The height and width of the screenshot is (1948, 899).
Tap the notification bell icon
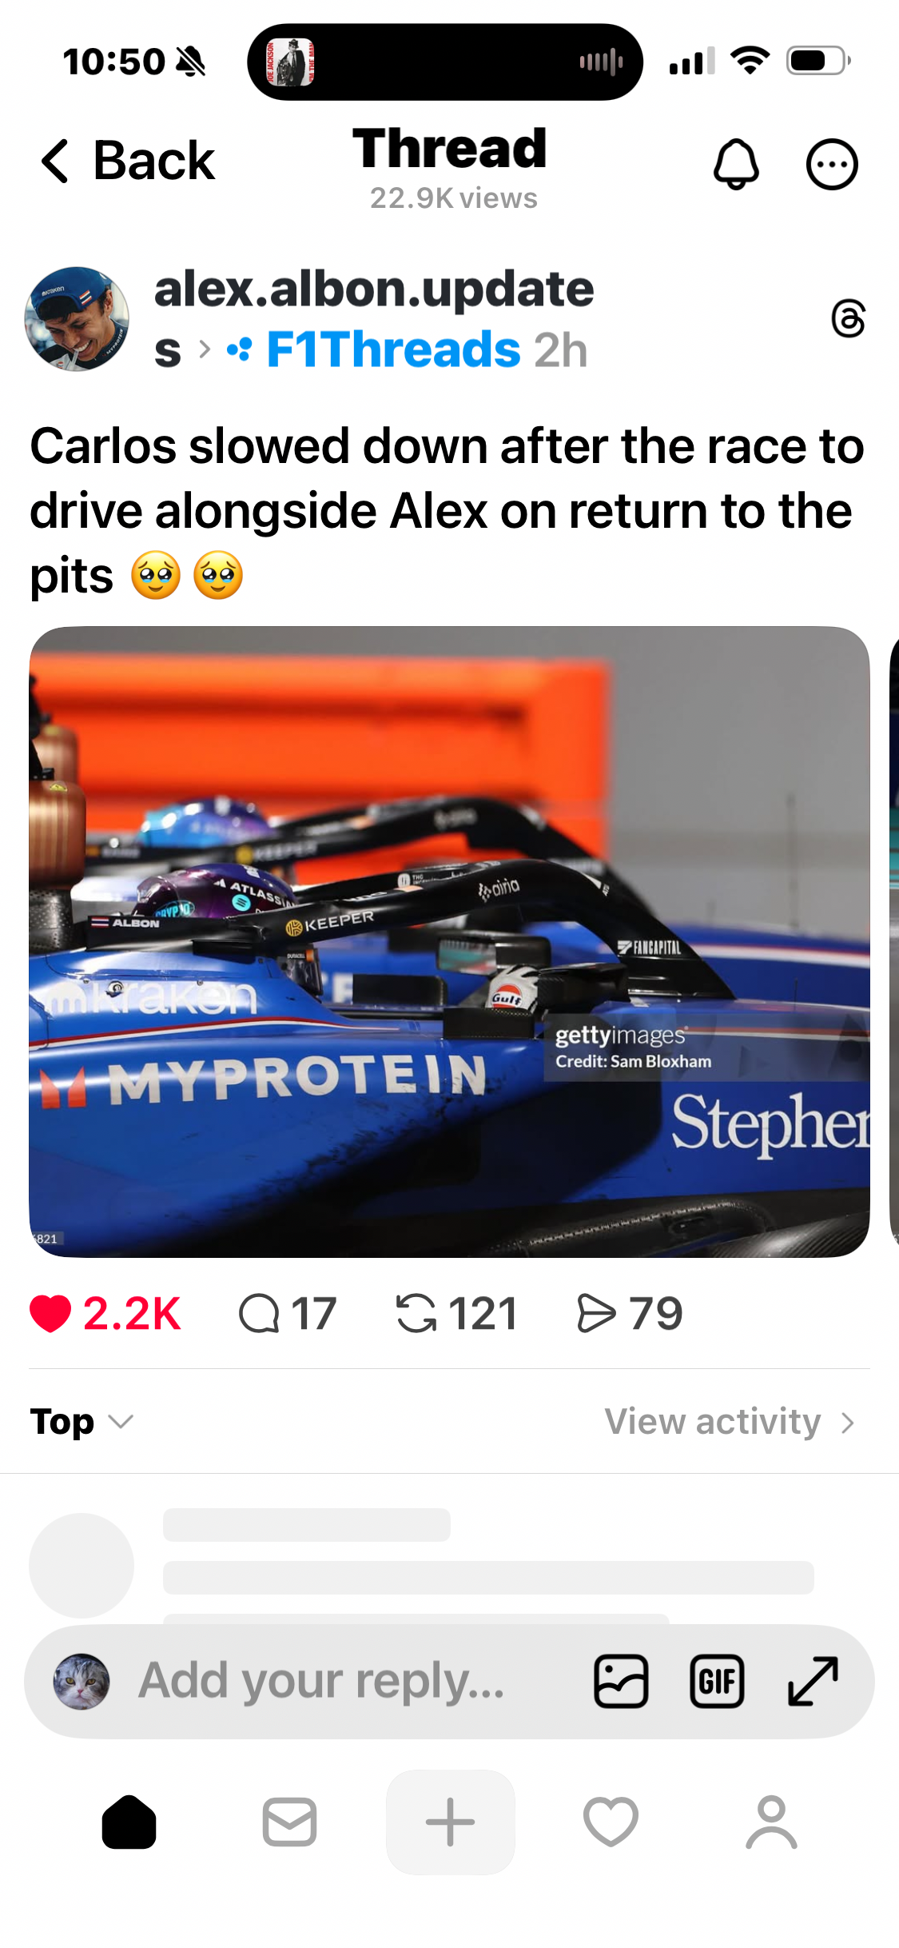point(735,165)
